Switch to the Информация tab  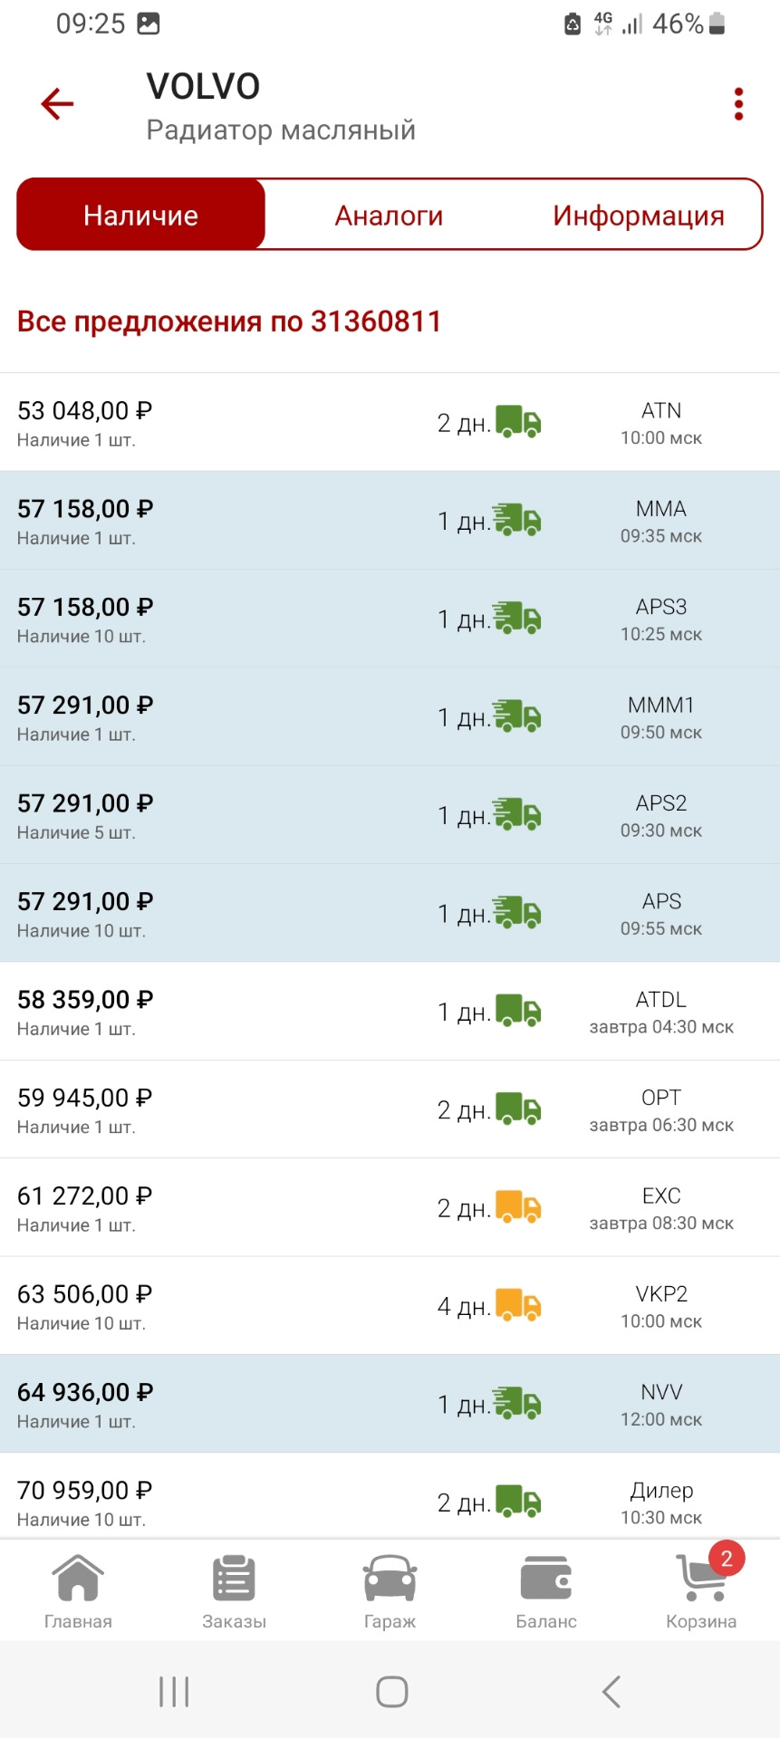pyautogui.click(x=638, y=216)
